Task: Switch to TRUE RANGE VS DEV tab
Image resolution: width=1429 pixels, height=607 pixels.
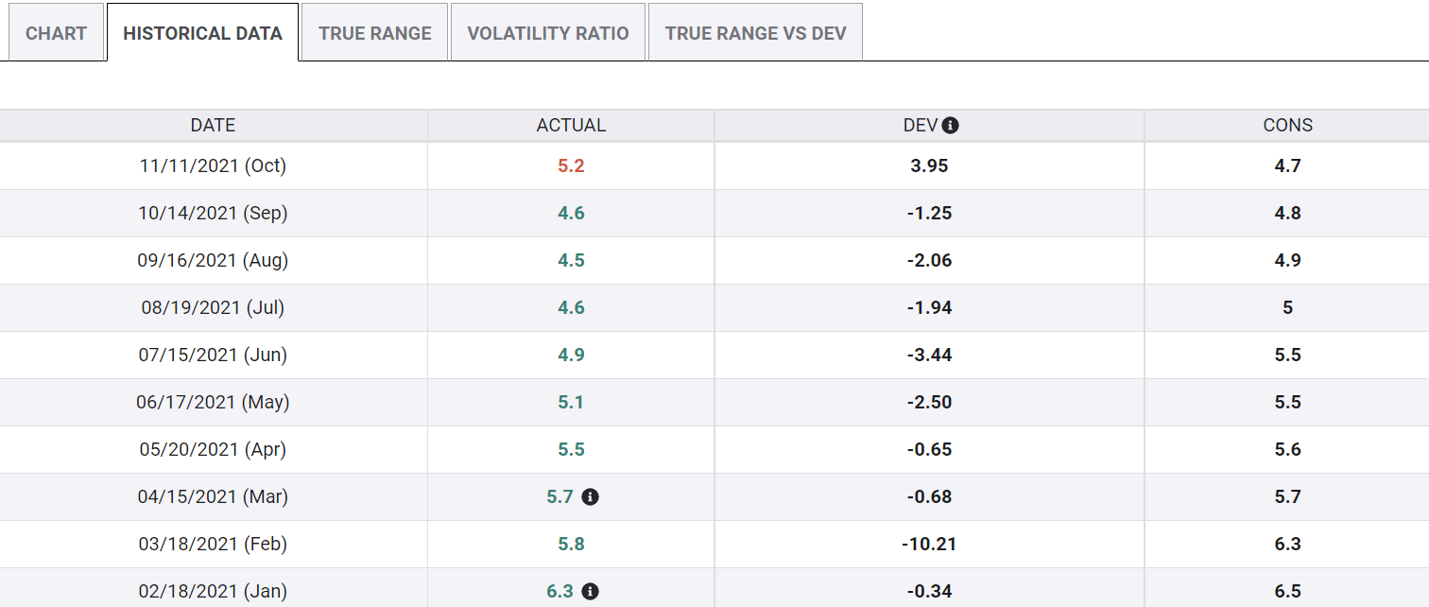Action: pos(755,33)
